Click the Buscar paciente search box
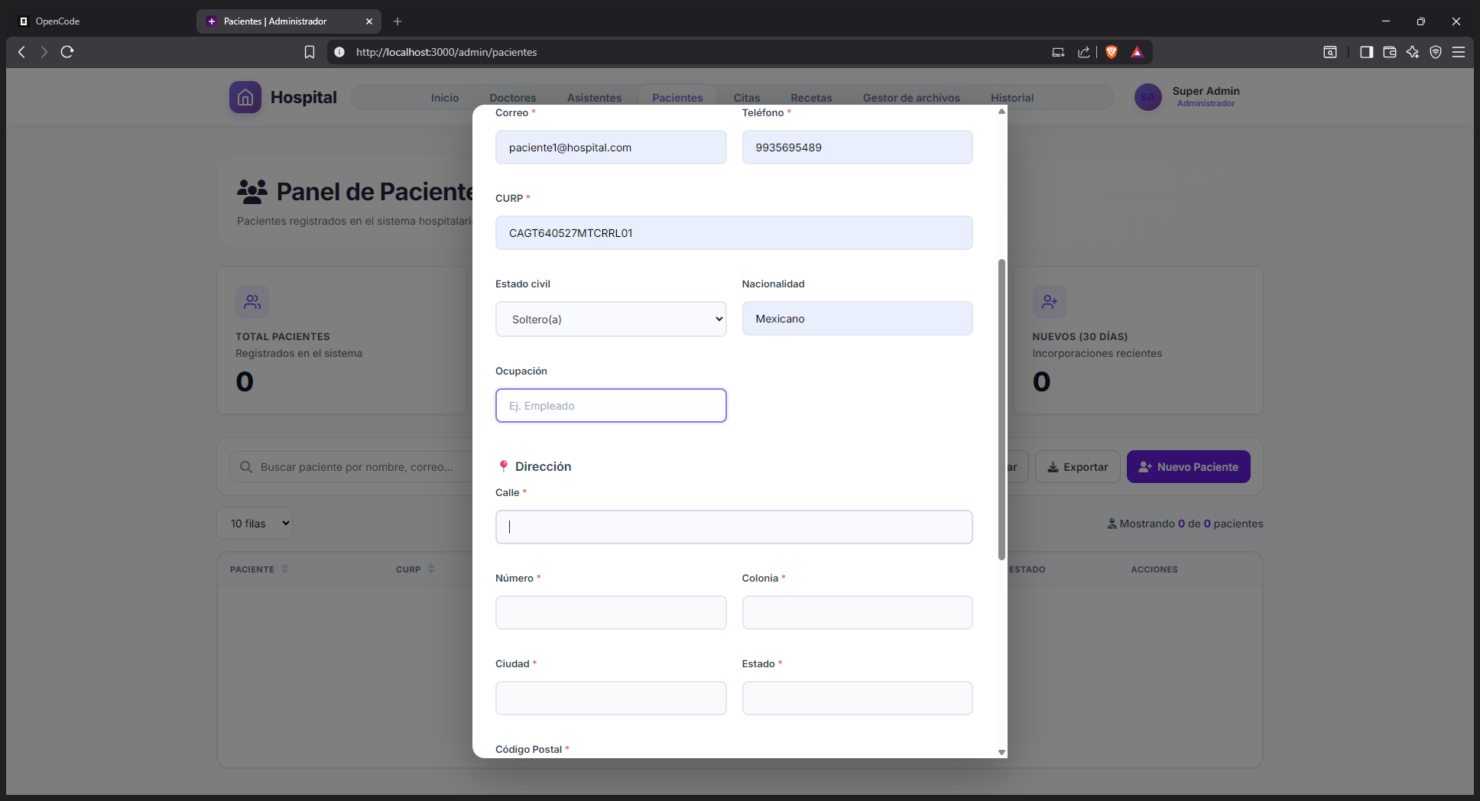Viewport: 1480px width, 801px height. click(x=352, y=467)
